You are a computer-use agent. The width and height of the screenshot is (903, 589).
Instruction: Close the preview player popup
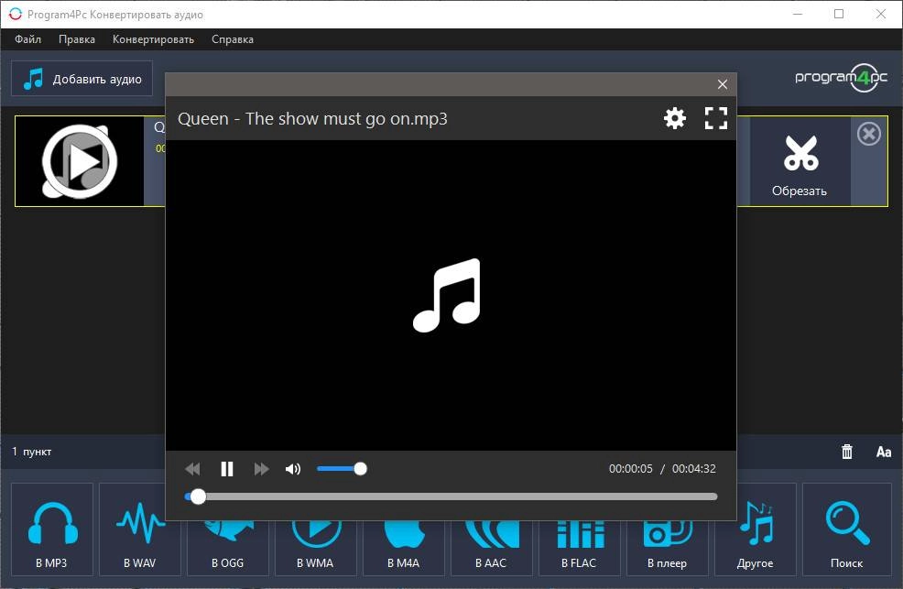(723, 84)
